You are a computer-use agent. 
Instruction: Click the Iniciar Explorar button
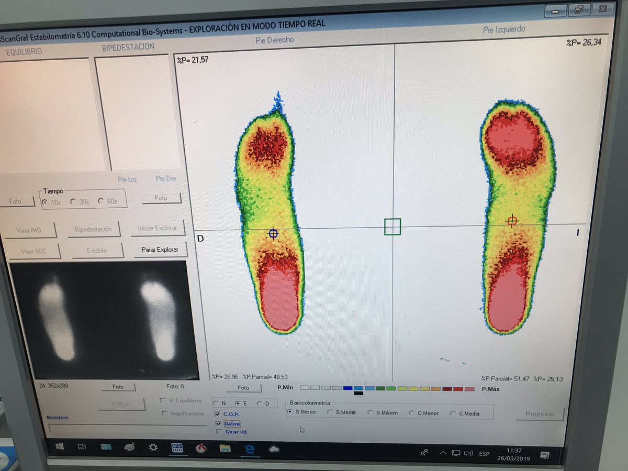[157, 228]
